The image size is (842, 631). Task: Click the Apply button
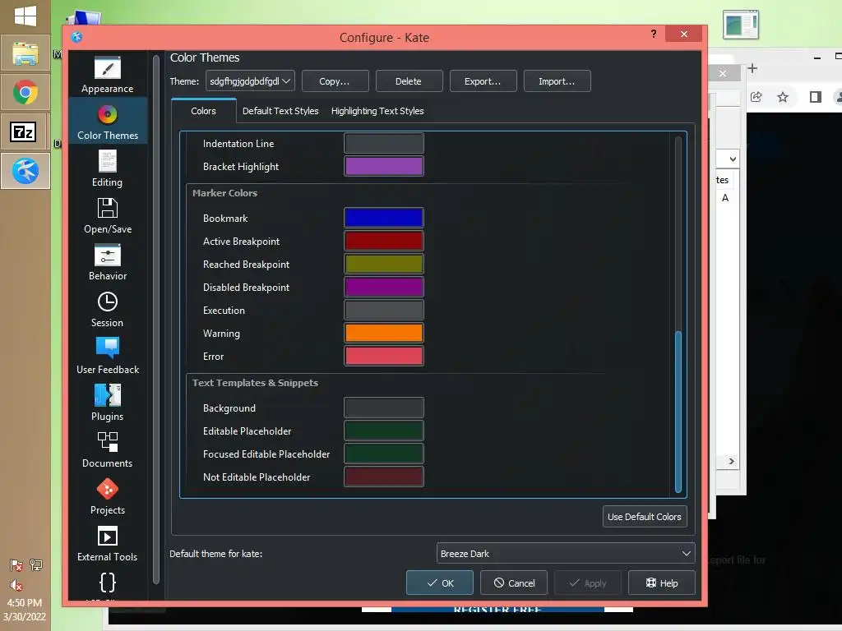click(x=588, y=583)
